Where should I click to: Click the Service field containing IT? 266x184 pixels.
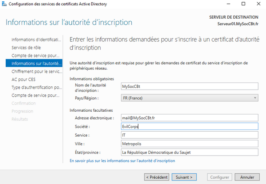point(189,135)
